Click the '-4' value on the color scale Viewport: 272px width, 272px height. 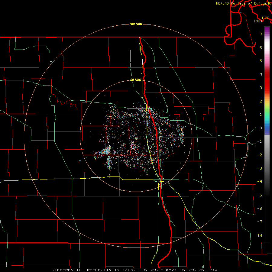point(260,182)
